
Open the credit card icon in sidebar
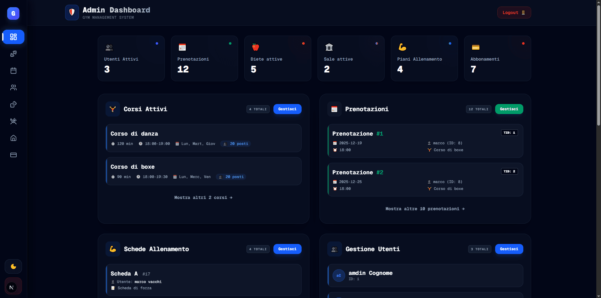tap(13, 155)
